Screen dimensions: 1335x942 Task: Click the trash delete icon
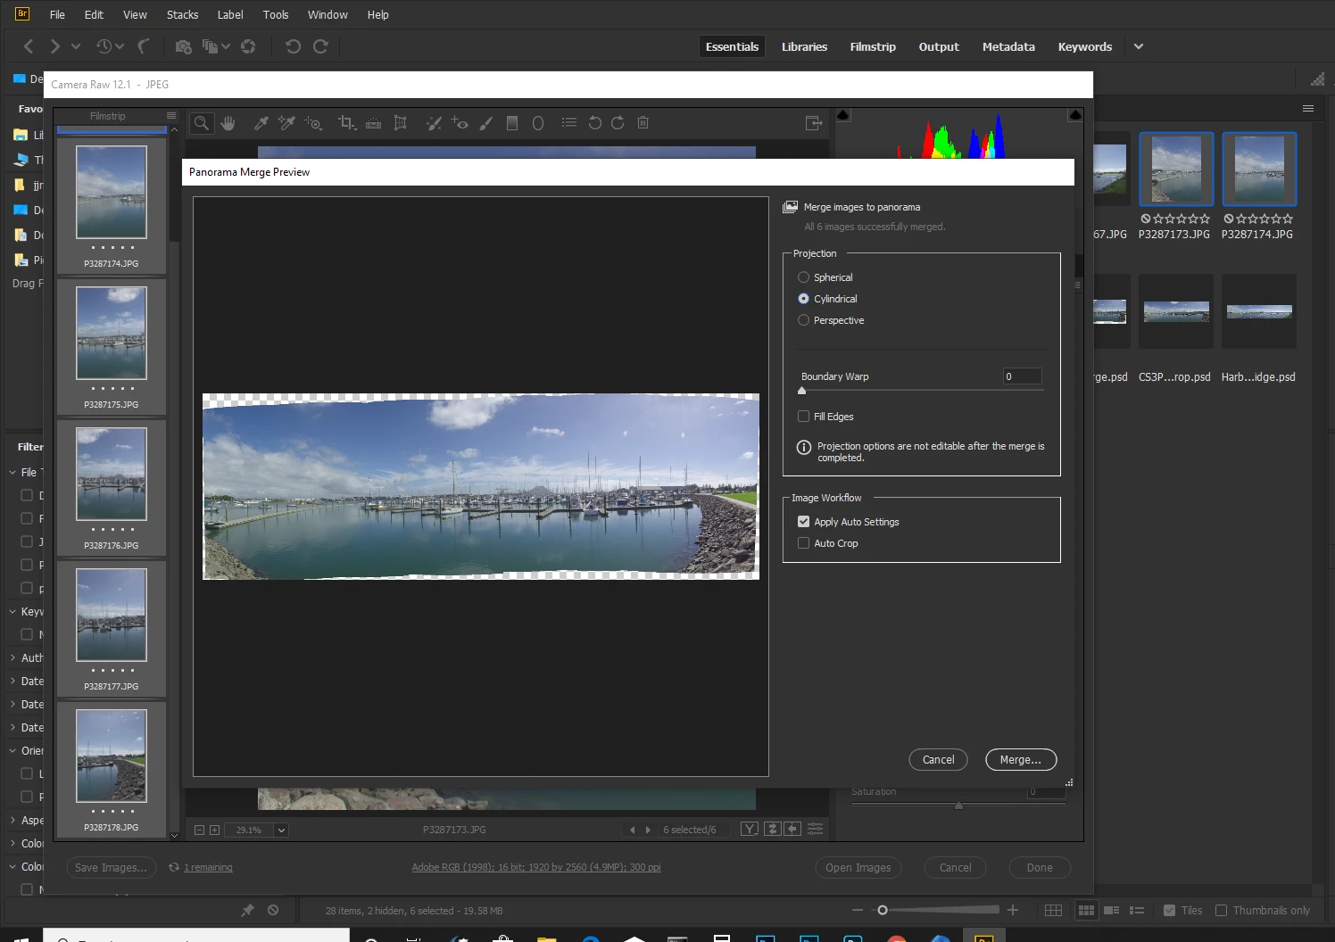(643, 123)
